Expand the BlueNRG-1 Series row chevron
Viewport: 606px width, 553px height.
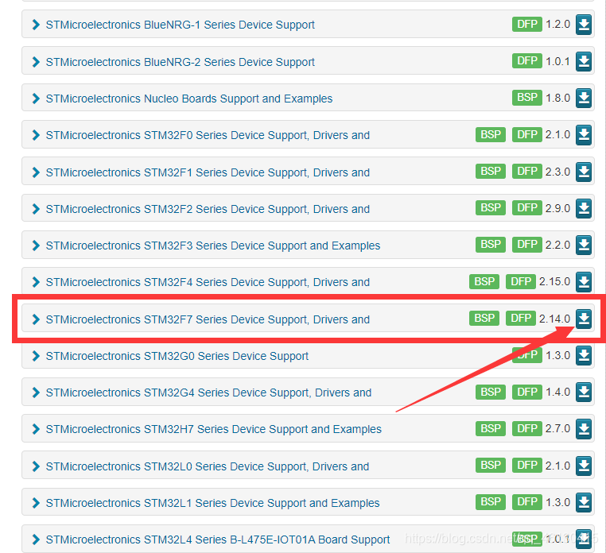click(x=36, y=25)
